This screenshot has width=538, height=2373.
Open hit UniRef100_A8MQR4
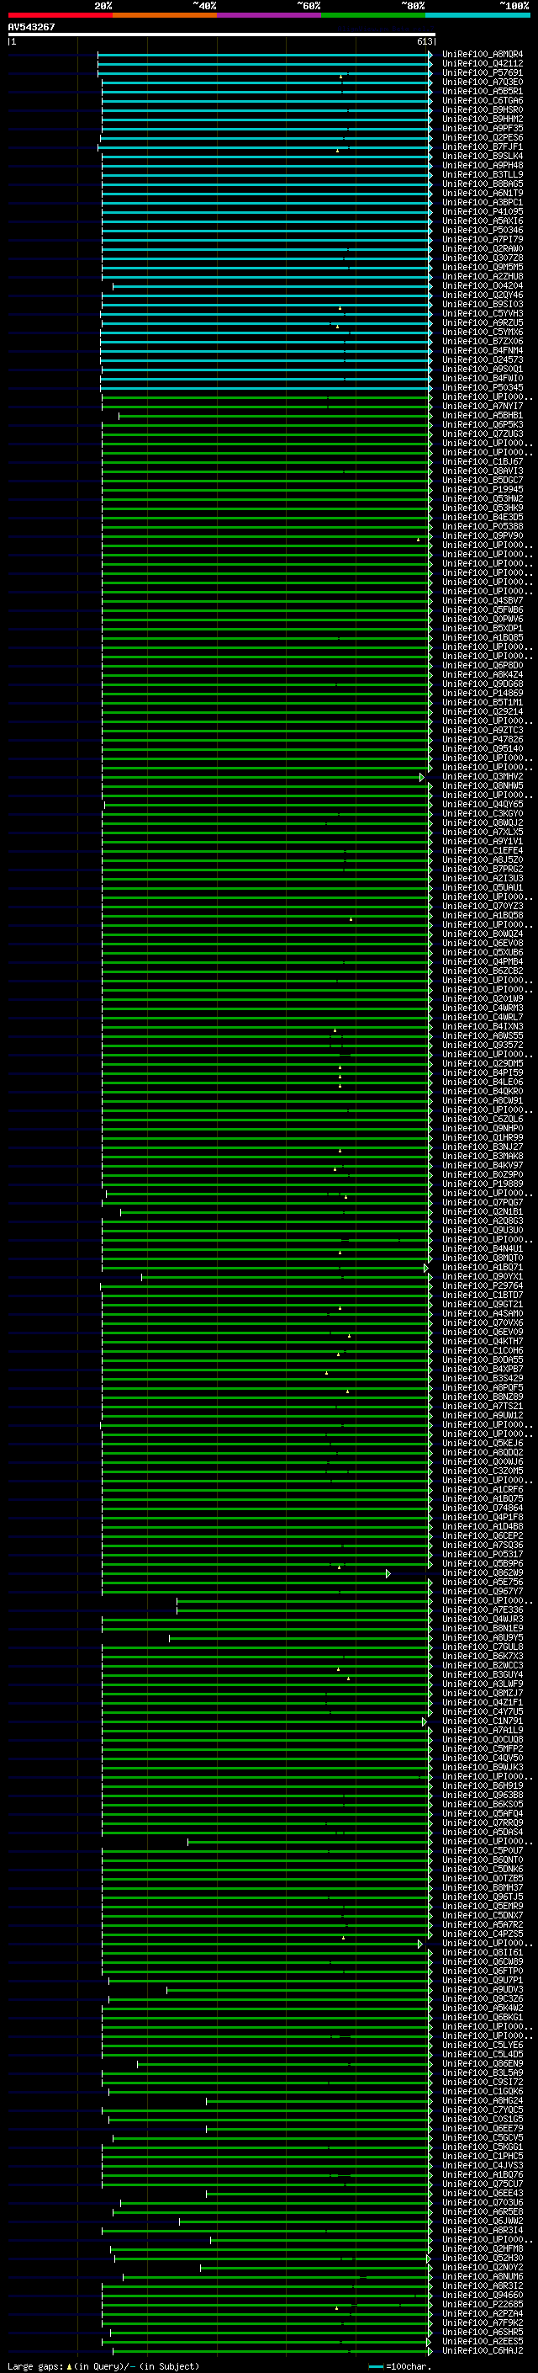coord(482,55)
